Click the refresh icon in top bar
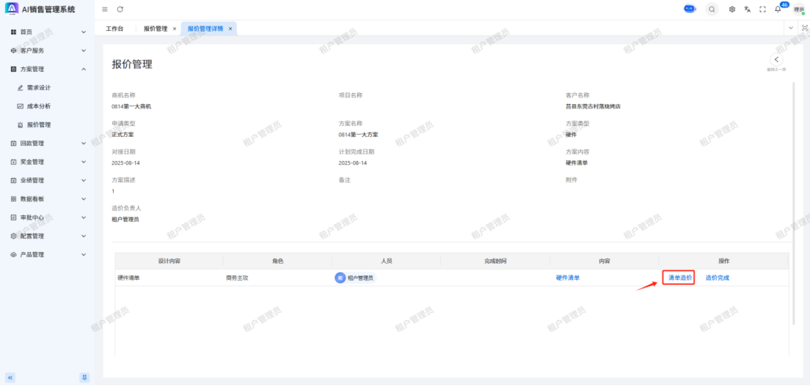 (120, 10)
